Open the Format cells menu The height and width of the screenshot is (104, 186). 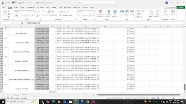(x=132, y=14)
